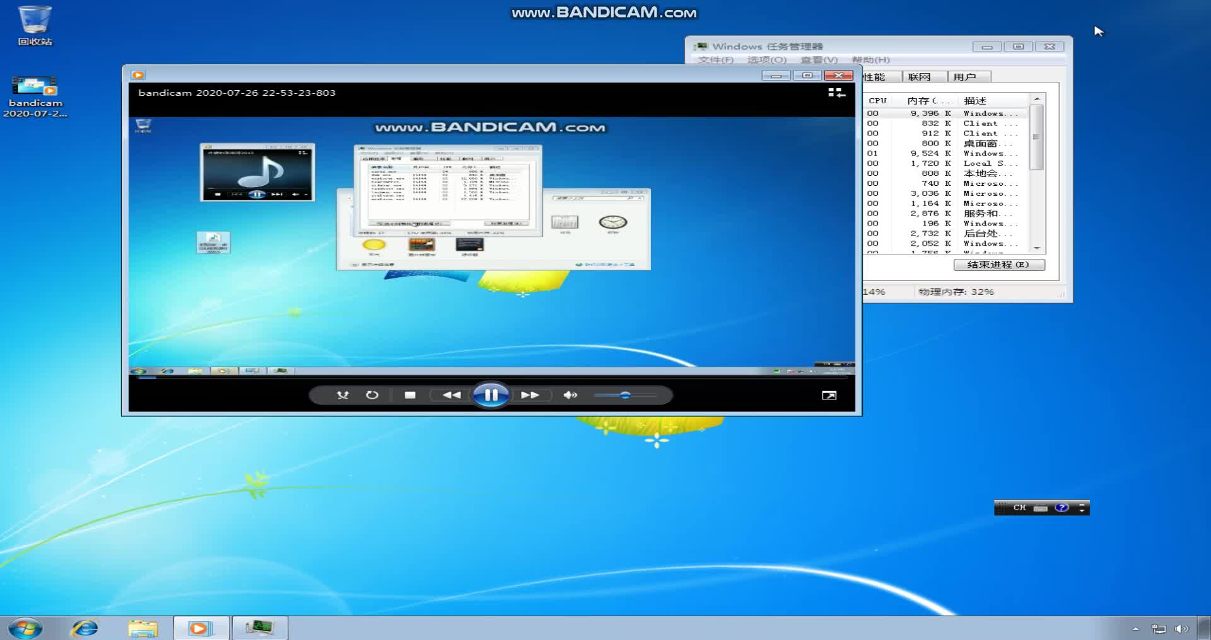Click the Windows Media Player title icon
The width and height of the screenshot is (1211, 640).
tap(138, 75)
